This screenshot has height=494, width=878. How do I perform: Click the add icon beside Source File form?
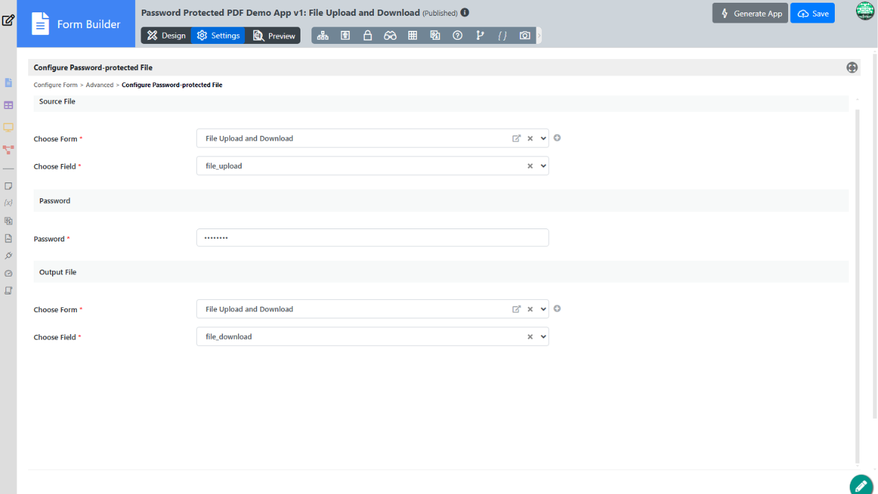pyautogui.click(x=557, y=138)
